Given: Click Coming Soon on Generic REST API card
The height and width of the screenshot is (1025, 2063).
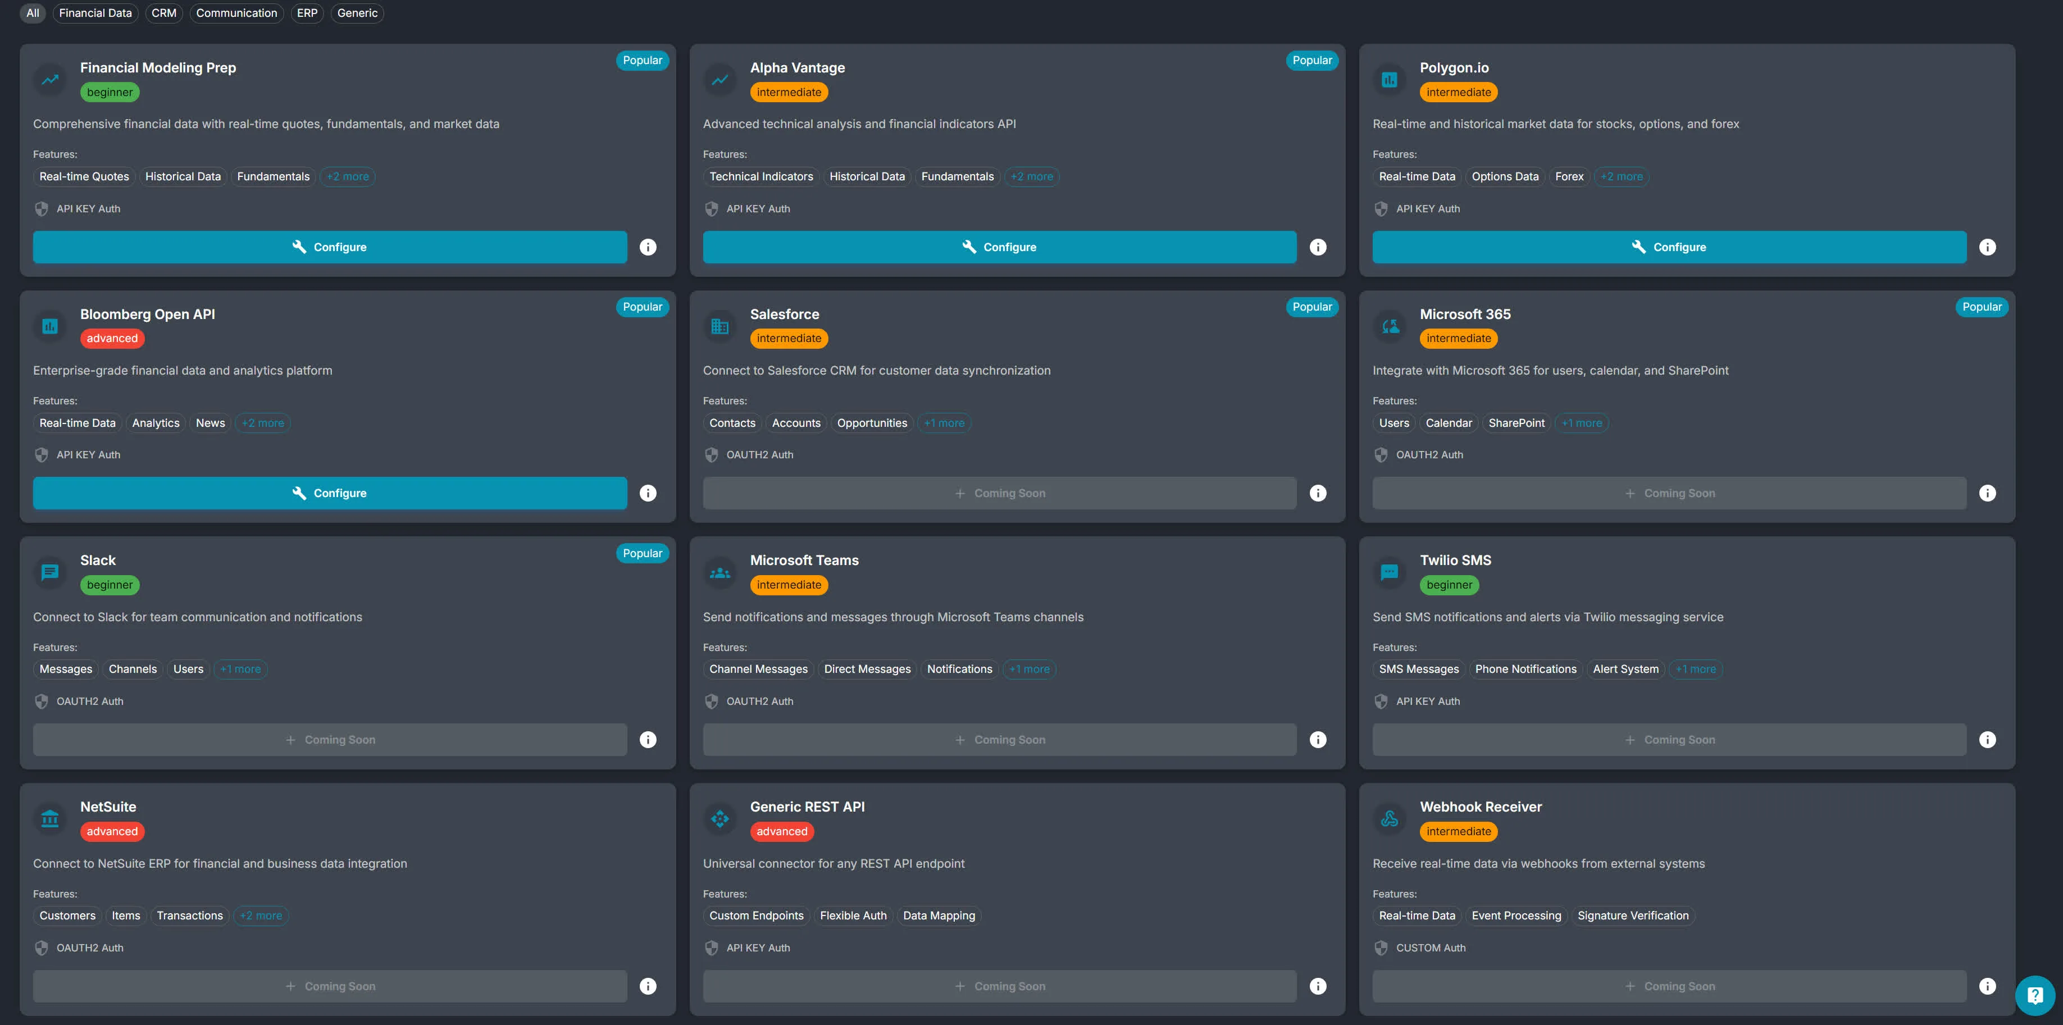Looking at the screenshot, I should point(999,987).
